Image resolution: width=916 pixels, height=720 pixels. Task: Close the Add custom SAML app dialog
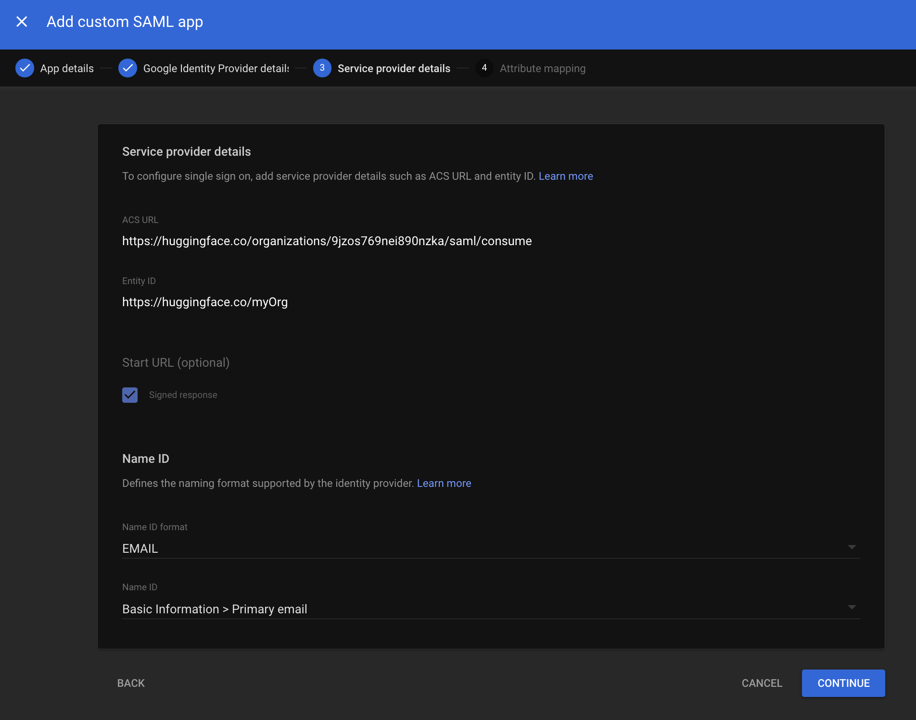coord(22,22)
